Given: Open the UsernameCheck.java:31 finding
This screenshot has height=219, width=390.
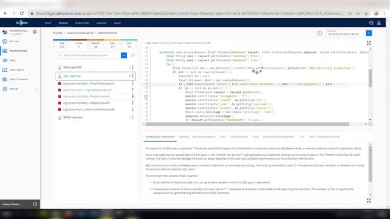Looking at the screenshot, I should click(x=88, y=109).
